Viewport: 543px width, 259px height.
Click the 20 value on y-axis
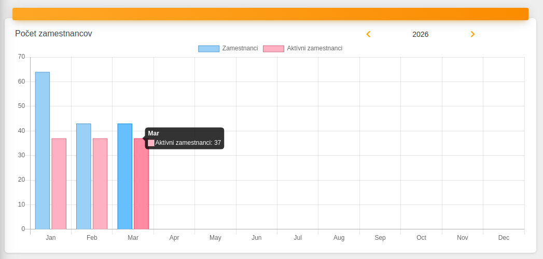pyautogui.click(x=21, y=180)
